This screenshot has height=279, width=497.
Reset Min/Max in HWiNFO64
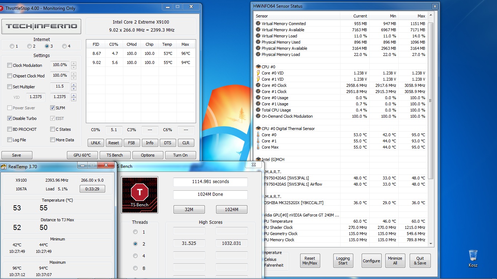point(310,261)
